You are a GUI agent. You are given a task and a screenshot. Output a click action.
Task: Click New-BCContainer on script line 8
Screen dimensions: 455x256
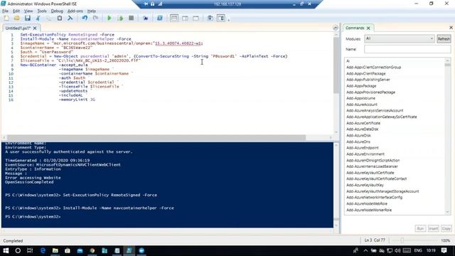pos(38,65)
